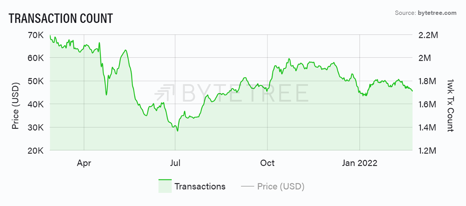Click the Transaction Count chart title
Viewport: 466px width, 206px height.
[60, 18]
